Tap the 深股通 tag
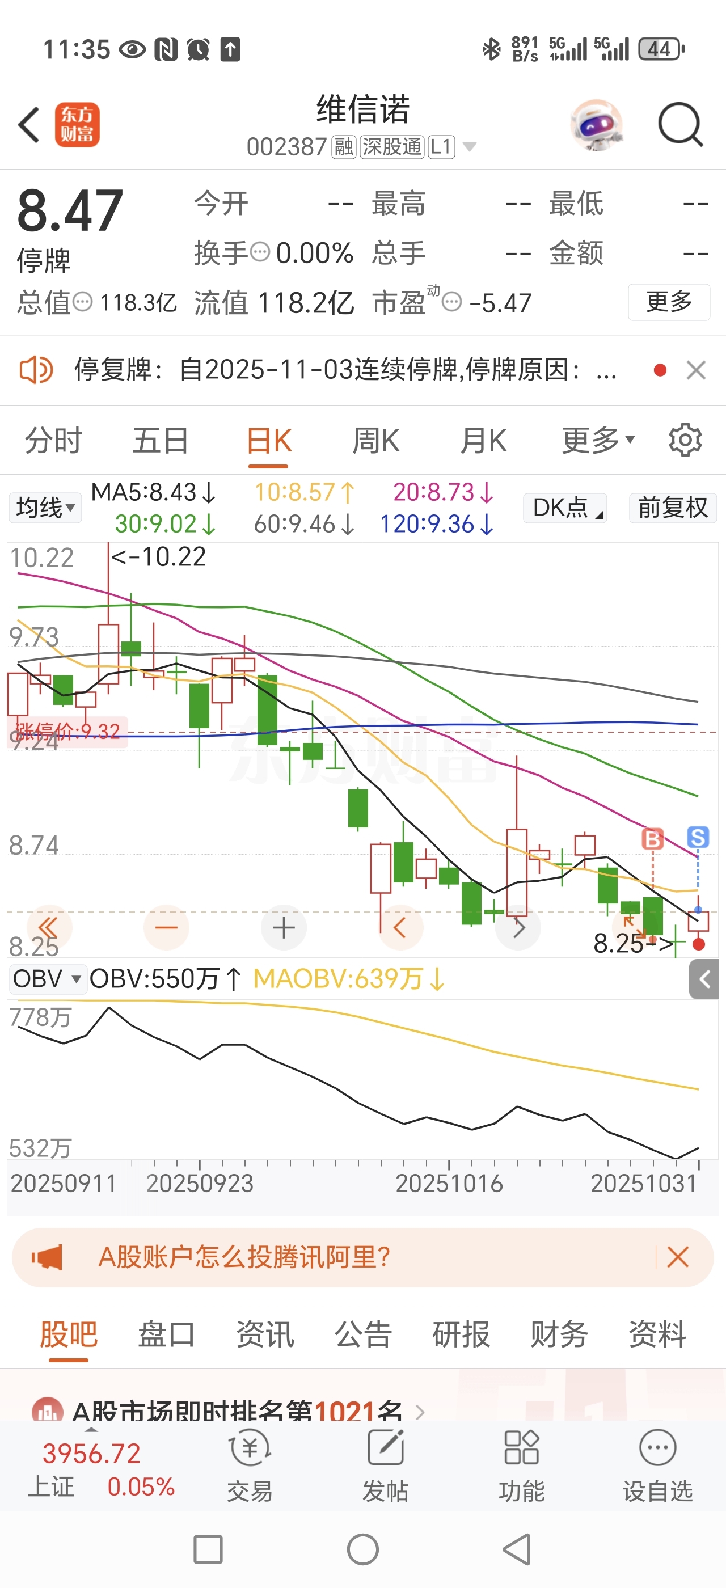This screenshot has width=726, height=1588. [392, 147]
